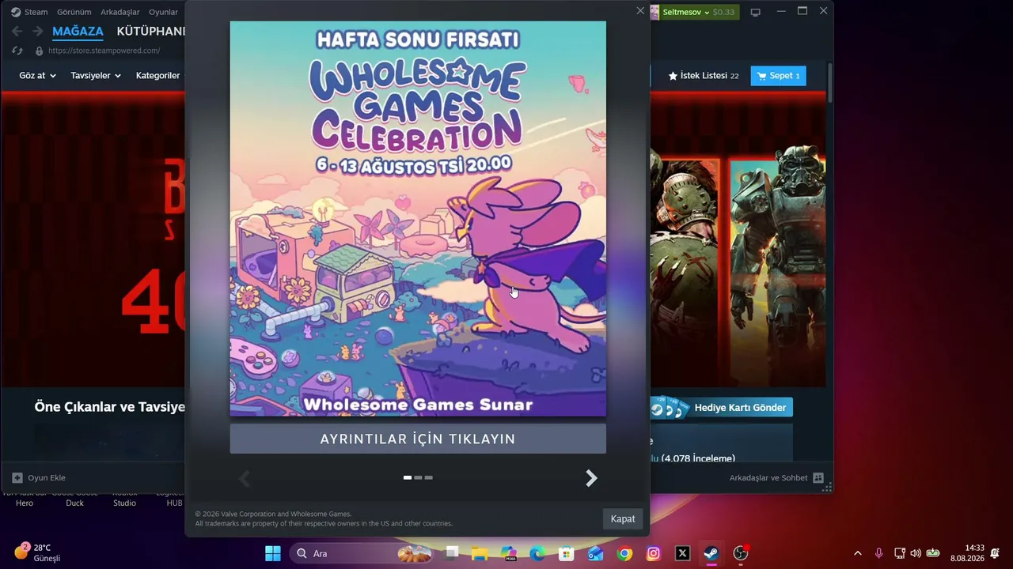Open the Arkadaşlar menu

120,12
